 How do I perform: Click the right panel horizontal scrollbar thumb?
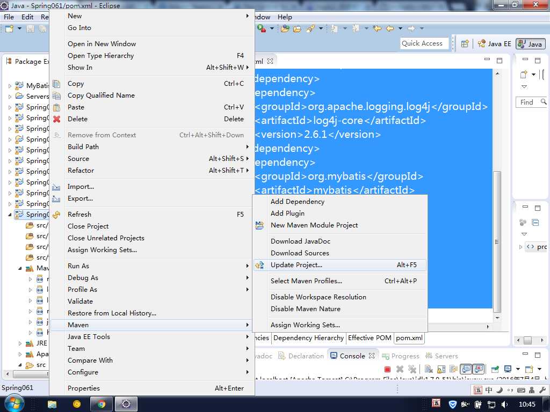[x=527, y=340]
